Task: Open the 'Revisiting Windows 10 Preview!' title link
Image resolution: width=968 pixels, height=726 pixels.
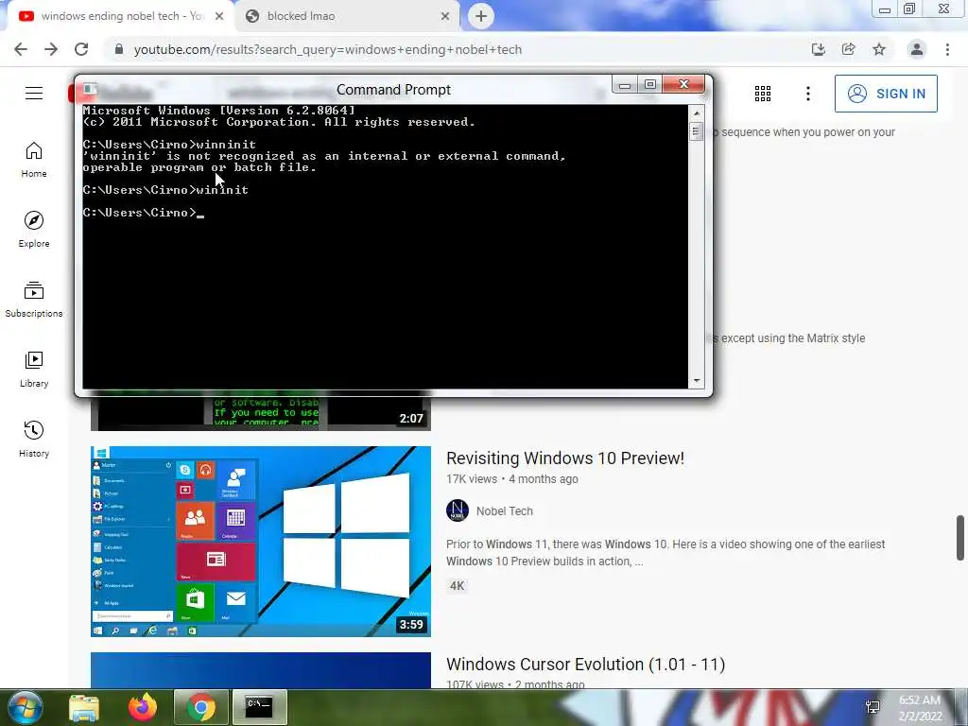Action: click(565, 458)
